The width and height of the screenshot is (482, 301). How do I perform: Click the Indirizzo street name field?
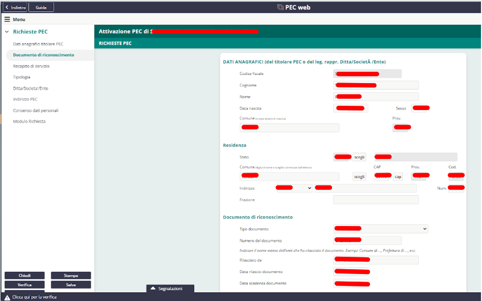(366, 188)
